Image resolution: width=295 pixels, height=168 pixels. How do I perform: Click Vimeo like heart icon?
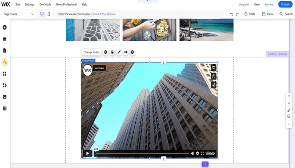tap(214, 68)
